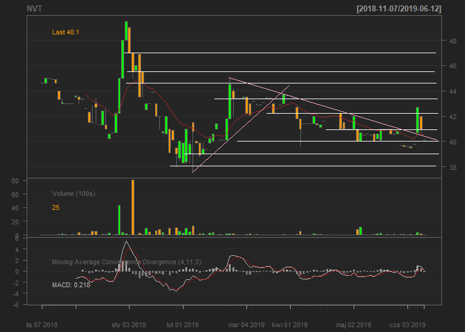Click price axis label 38
The width and height of the screenshot is (465, 332).
click(452, 168)
